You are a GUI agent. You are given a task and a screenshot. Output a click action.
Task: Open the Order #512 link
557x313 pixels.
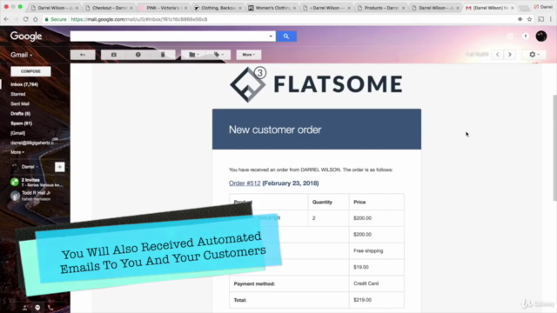[x=245, y=183]
